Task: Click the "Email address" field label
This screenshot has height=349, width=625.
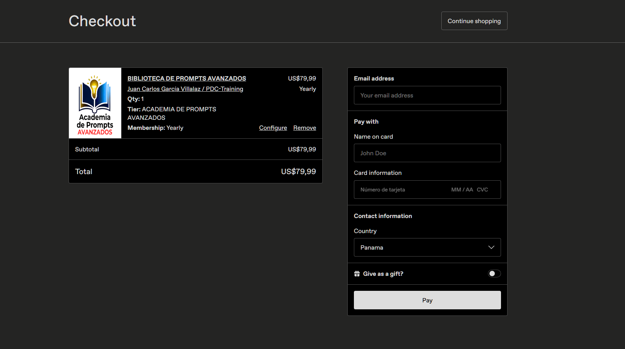Action: [x=374, y=79]
